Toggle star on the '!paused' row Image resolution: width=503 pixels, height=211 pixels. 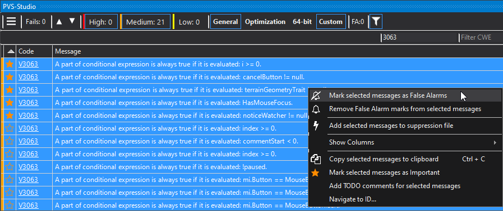pos(10,167)
